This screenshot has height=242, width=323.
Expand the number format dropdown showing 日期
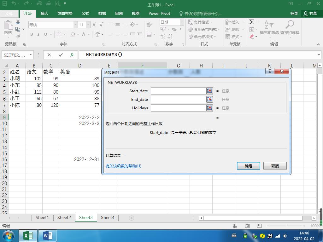[x=182, y=22]
